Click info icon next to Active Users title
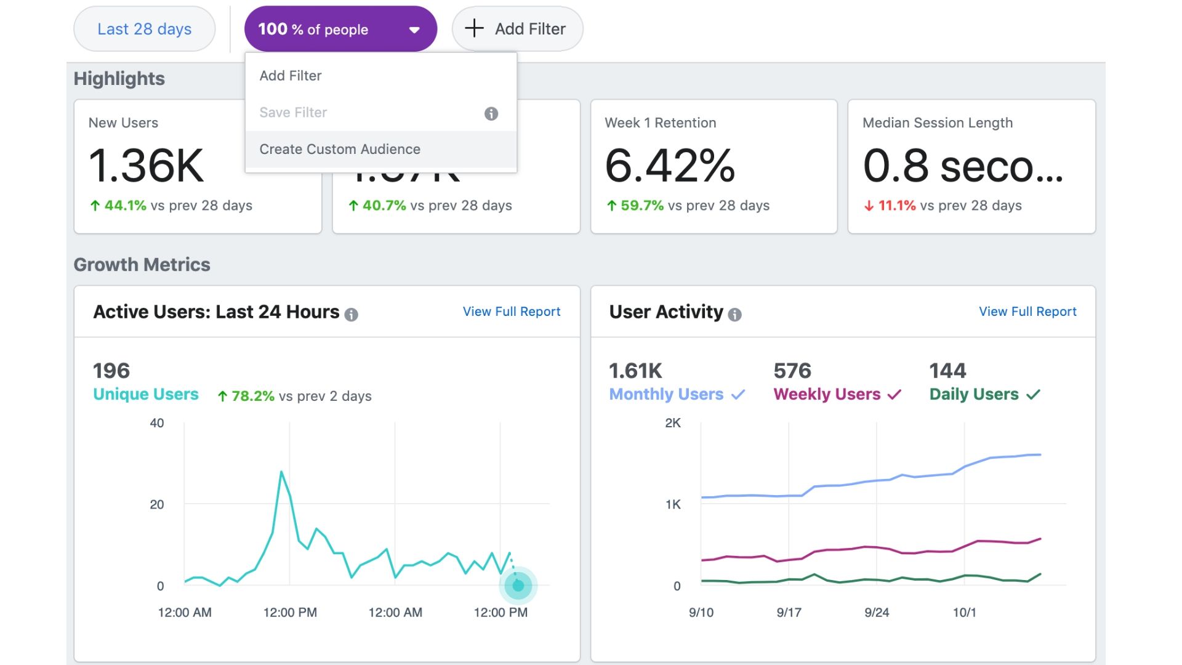 click(x=351, y=315)
